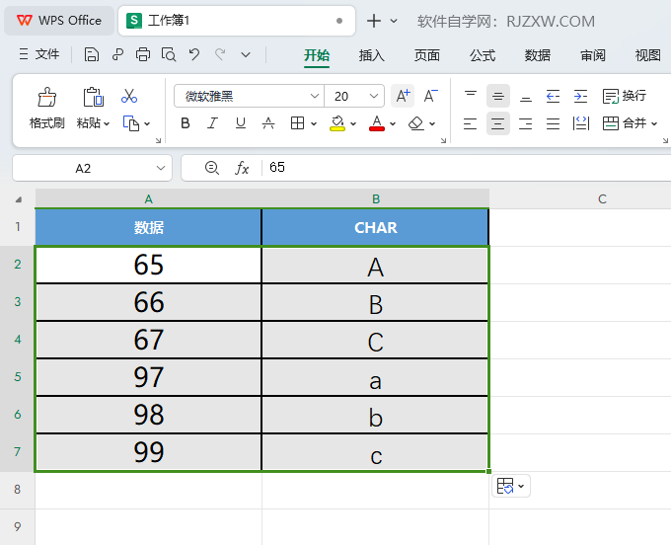Toggle middle vertical alignment
This screenshot has width=671, height=545.
497,96
